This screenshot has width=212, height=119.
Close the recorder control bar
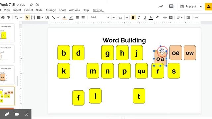point(26,114)
